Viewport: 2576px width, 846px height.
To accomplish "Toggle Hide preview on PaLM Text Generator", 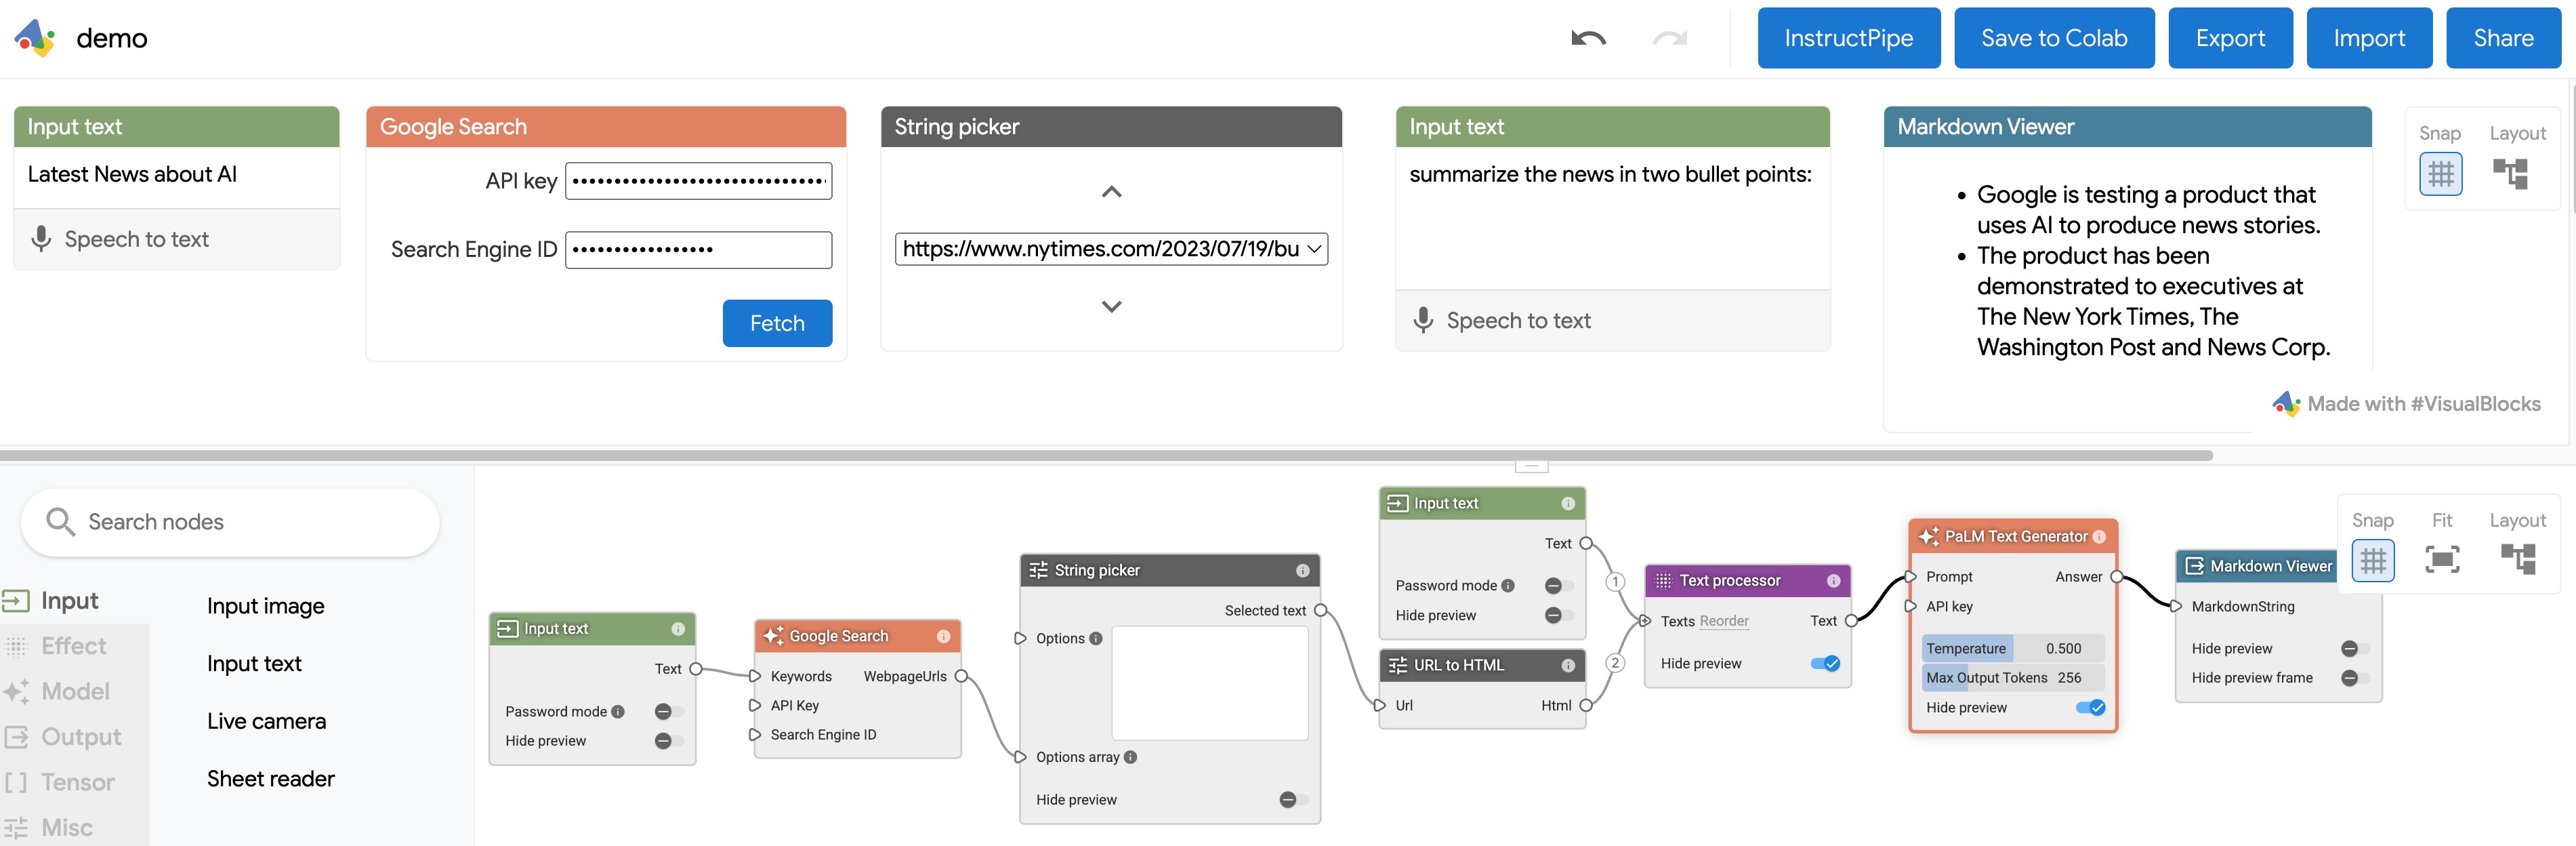I will tap(2090, 708).
